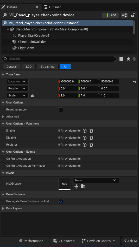Toggle the details panel lock icon
Image resolution: width=139 pixels, height=247 pixels.
[x=133, y=15]
